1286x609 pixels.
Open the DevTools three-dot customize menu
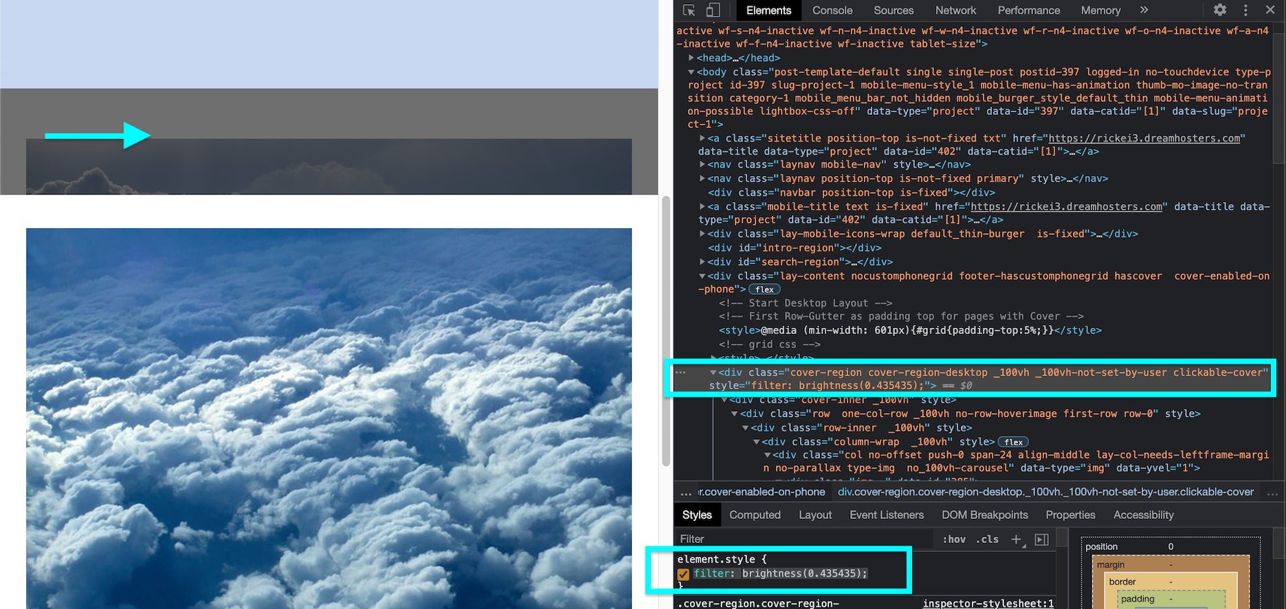tap(1245, 10)
